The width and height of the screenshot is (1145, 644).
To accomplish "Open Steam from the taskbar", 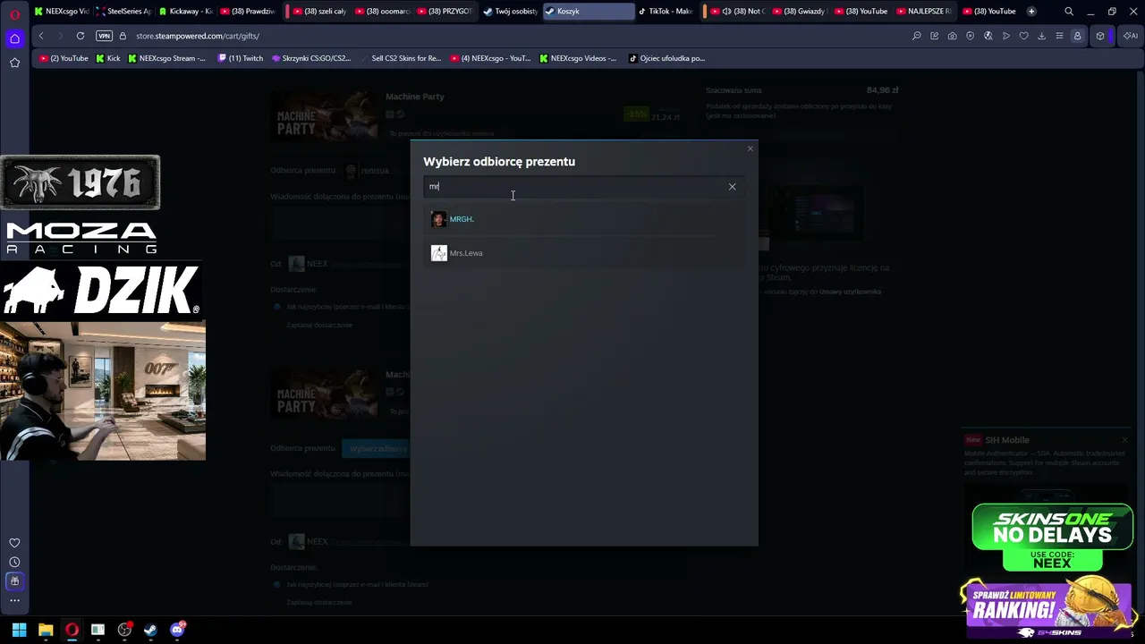I will coord(150,630).
